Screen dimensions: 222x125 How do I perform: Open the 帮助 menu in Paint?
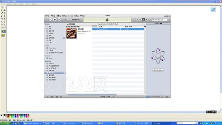click(x=34, y=4)
